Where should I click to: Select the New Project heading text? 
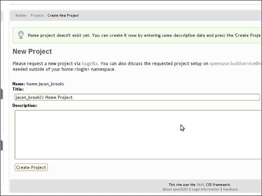[x=32, y=51]
